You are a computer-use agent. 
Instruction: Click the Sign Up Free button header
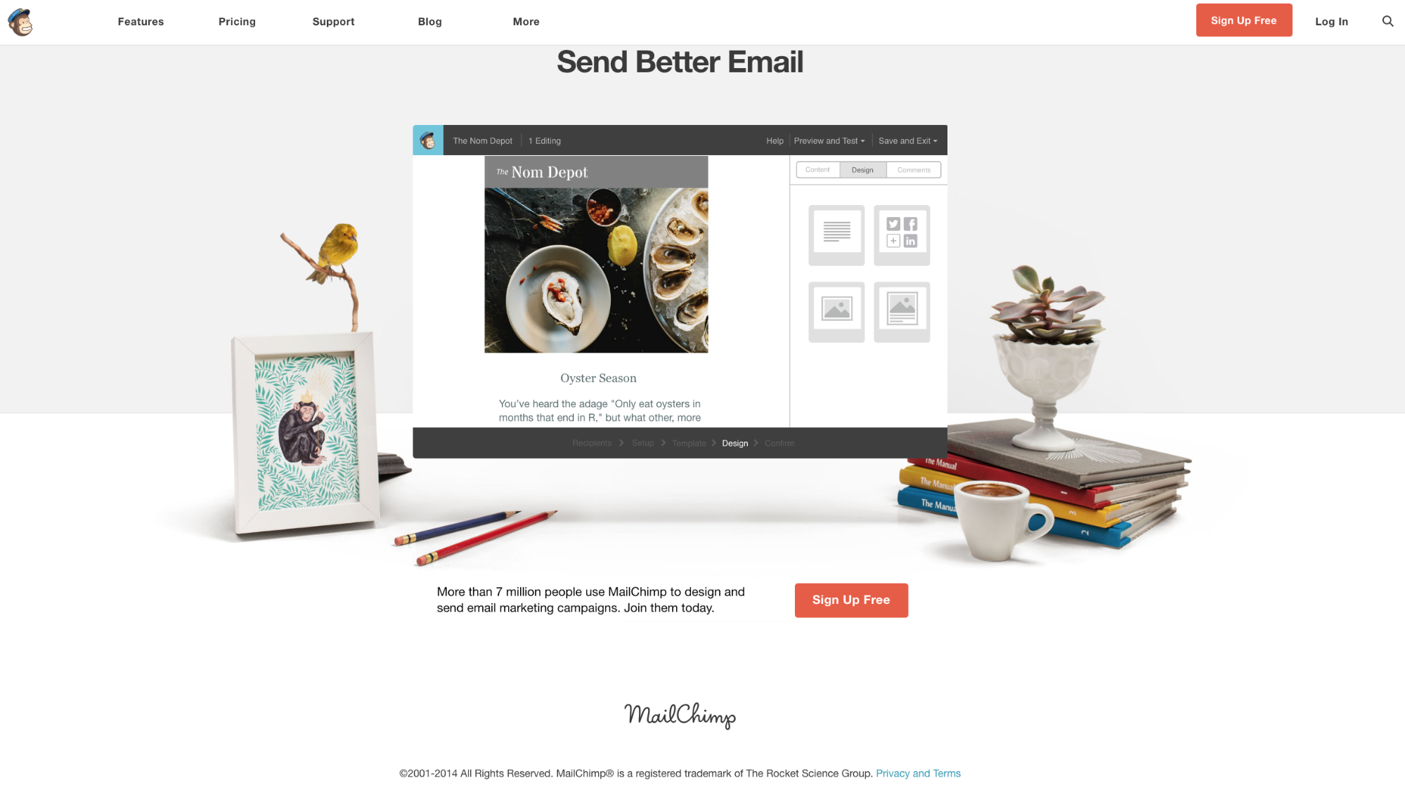pos(1245,20)
